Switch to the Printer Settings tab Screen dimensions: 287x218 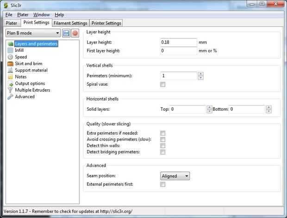point(106,23)
